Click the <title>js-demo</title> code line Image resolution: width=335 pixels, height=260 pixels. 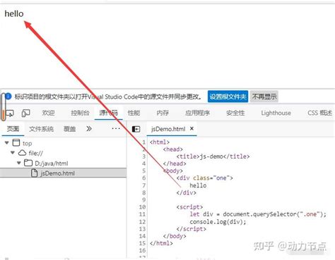(x=213, y=156)
